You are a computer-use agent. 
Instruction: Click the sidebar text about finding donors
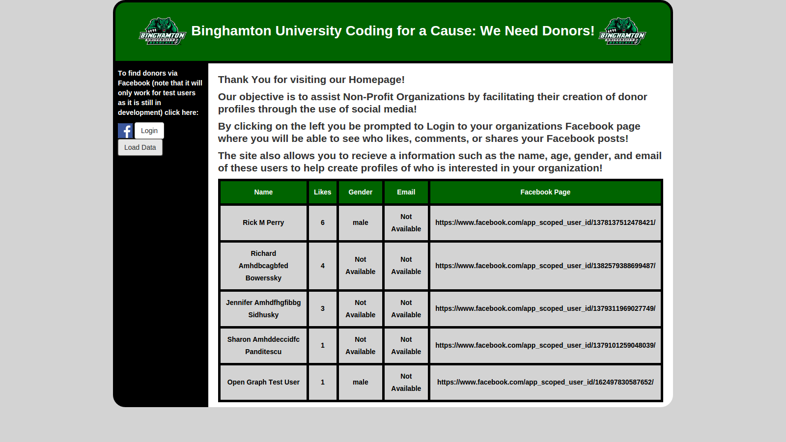tap(160, 93)
